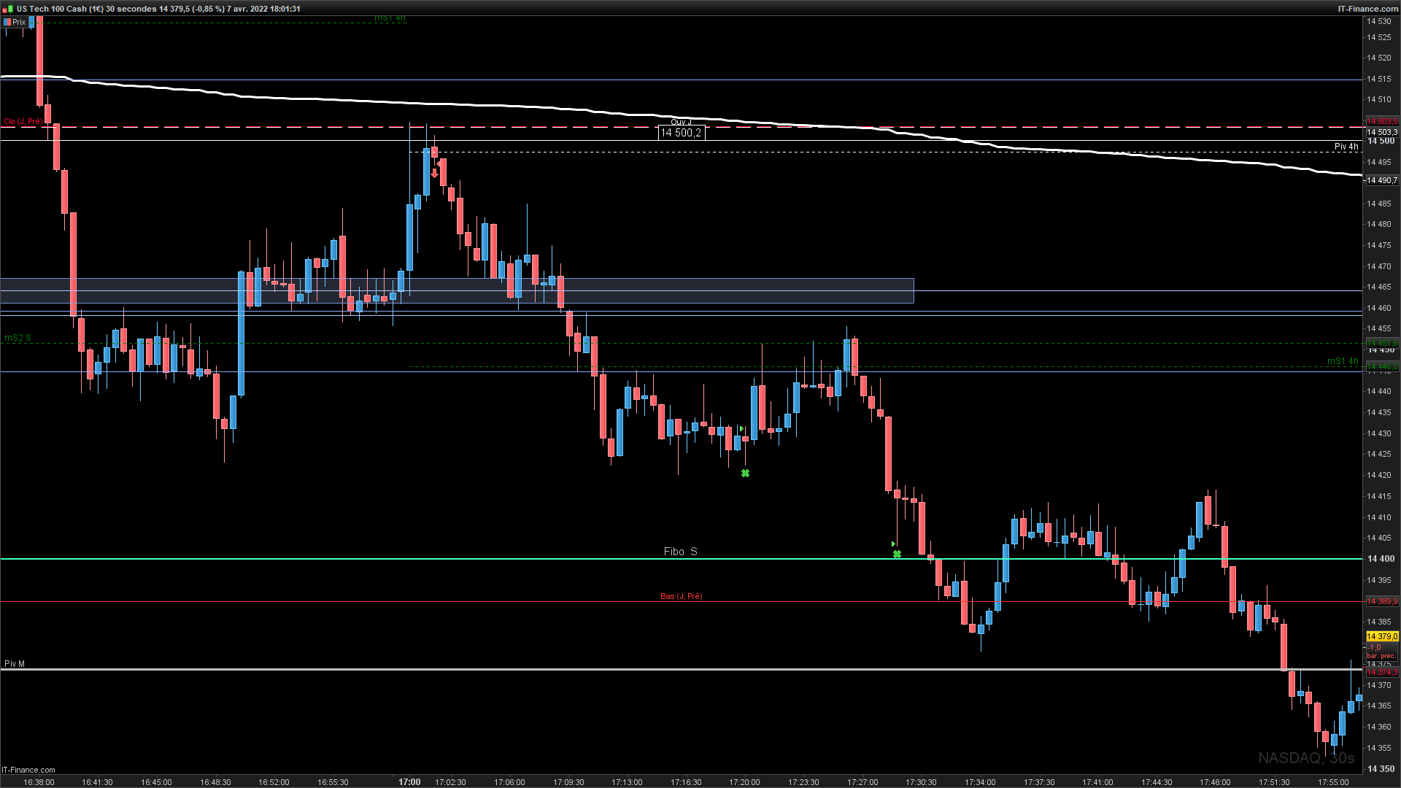Click the green X marker near 17:29

pyautogui.click(x=897, y=555)
